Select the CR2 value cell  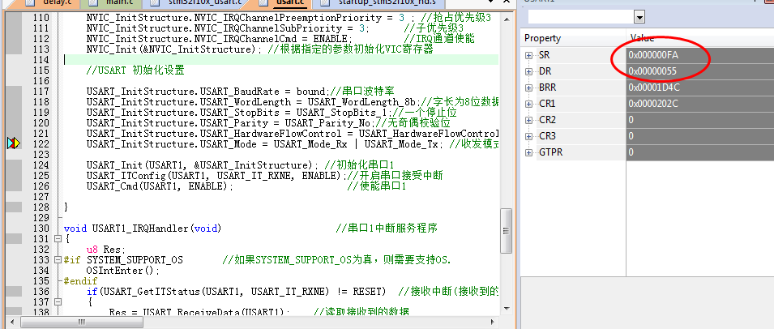tap(700, 120)
